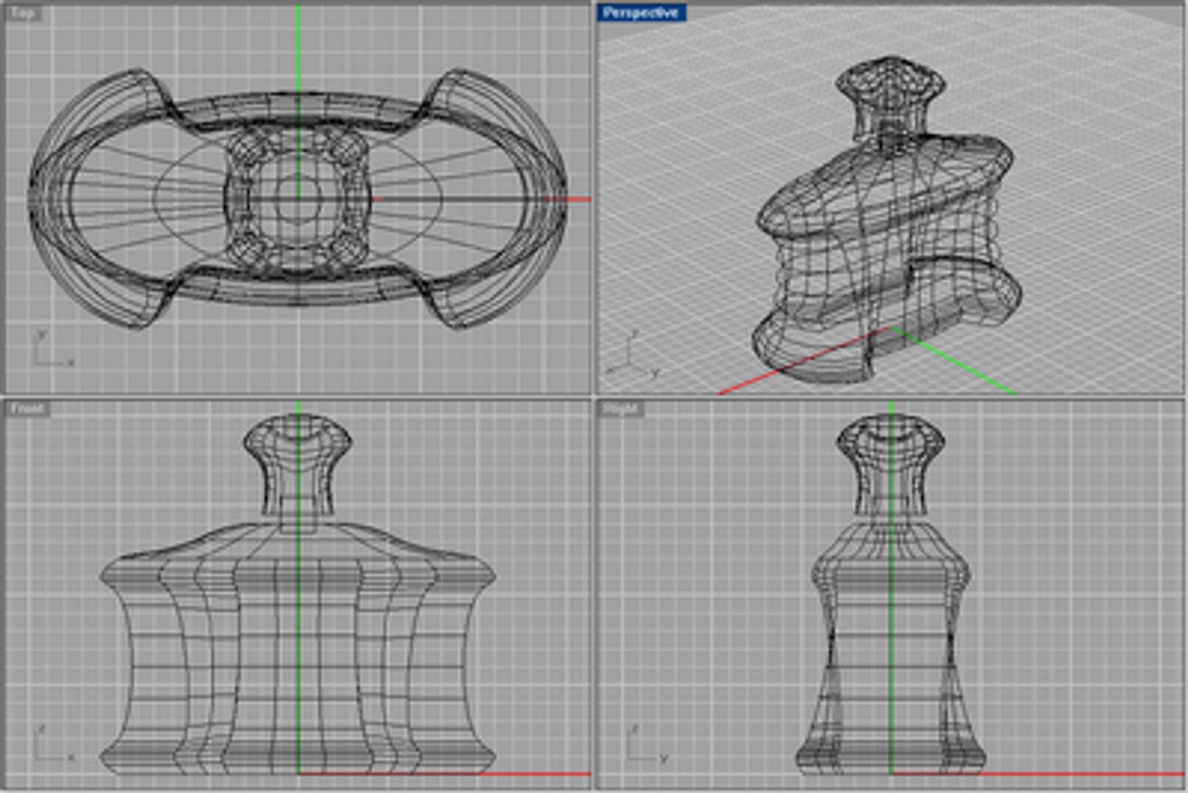Activate the Front viewport title label
1188x793 pixels.
click(28, 408)
